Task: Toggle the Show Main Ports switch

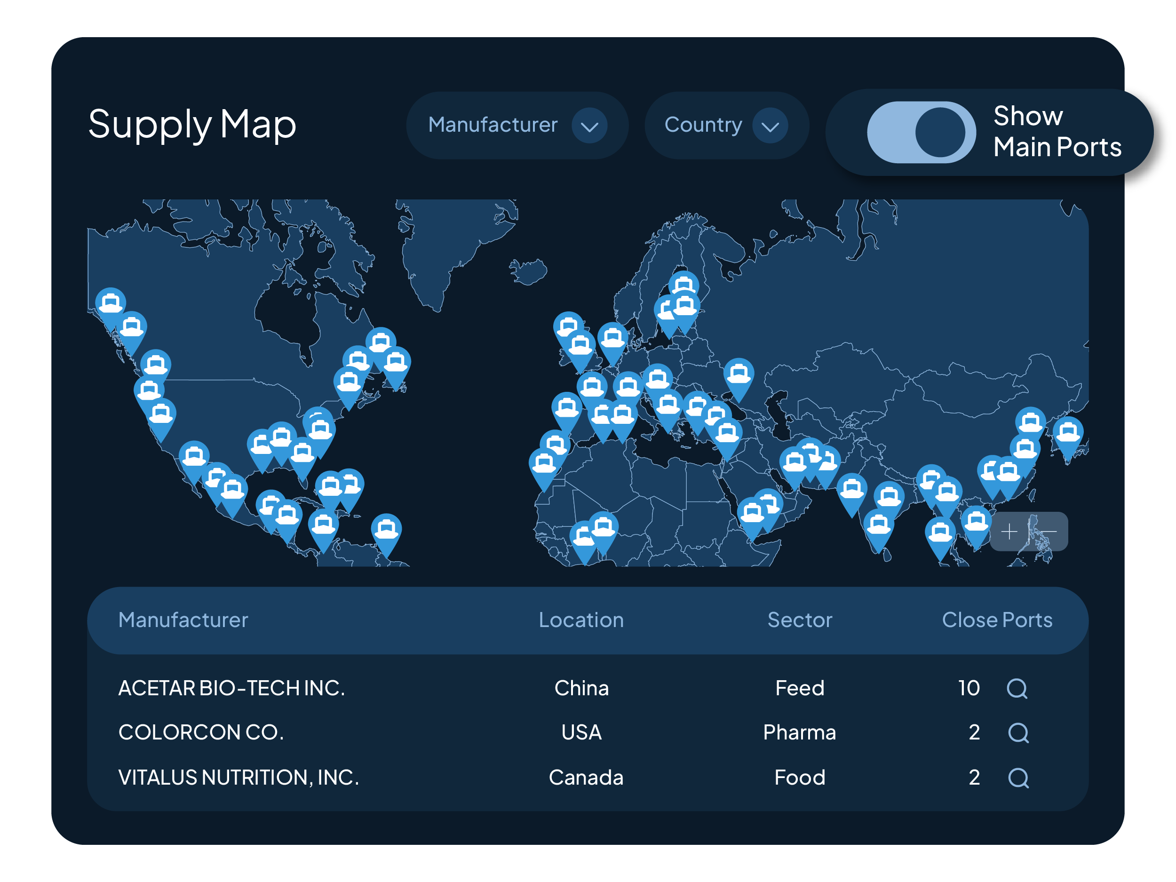Action: click(x=922, y=132)
